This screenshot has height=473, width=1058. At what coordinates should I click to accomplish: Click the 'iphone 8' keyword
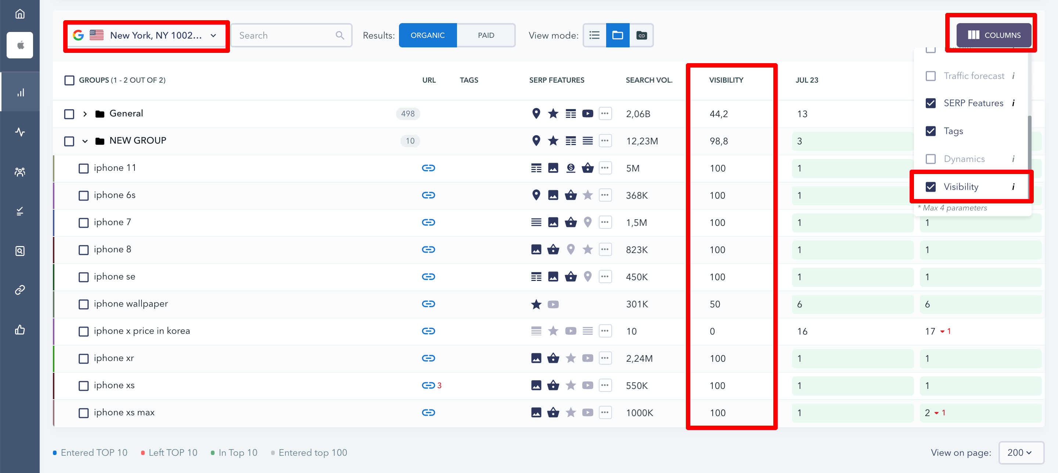(x=112, y=249)
